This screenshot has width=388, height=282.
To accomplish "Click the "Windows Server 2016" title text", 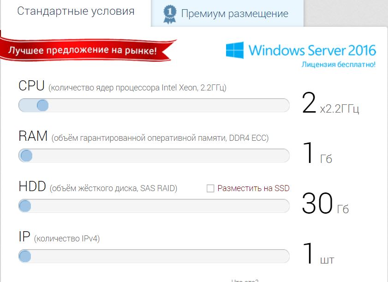I will [x=312, y=50].
